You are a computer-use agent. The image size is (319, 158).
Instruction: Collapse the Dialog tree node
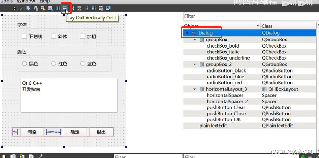tap(187, 33)
